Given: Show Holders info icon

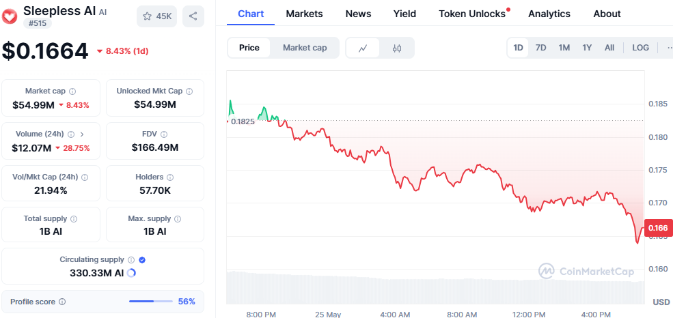Looking at the screenshot, I should tap(170, 177).
